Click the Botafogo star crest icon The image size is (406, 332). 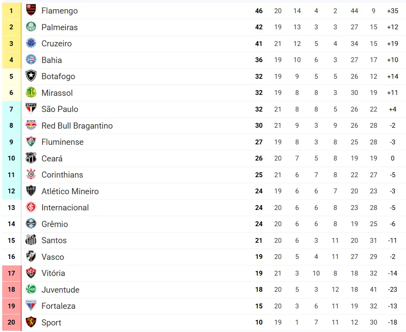[31, 76]
